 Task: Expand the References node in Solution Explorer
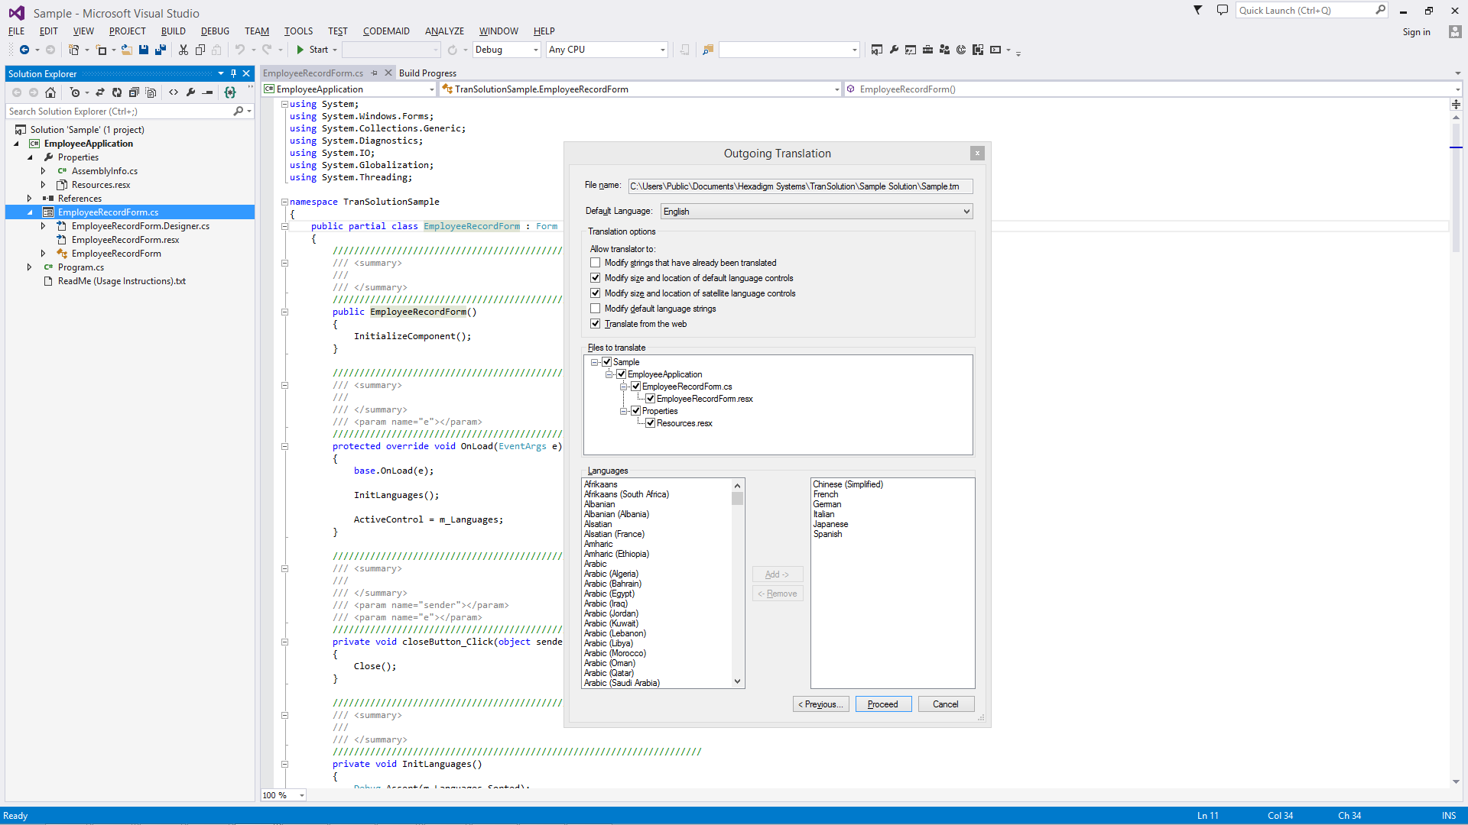coord(30,199)
